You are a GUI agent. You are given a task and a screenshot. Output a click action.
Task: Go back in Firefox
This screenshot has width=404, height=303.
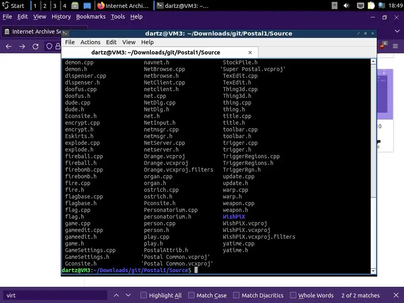9,47
